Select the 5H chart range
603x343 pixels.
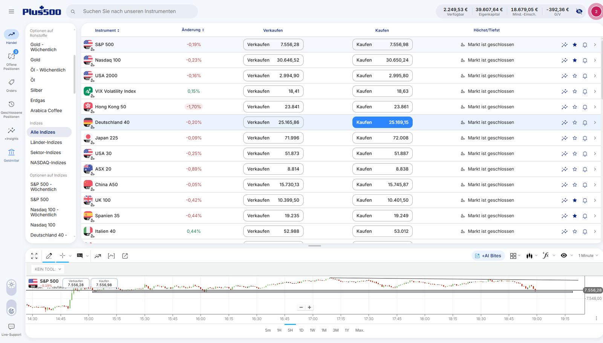click(290, 330)
